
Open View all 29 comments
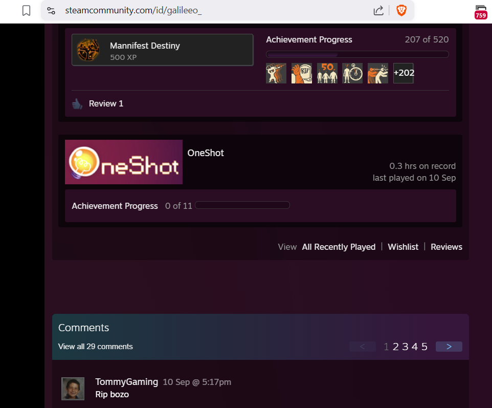[x=96, y=347]
